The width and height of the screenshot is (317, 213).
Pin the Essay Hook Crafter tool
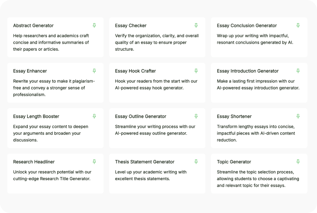pos(196,71)
